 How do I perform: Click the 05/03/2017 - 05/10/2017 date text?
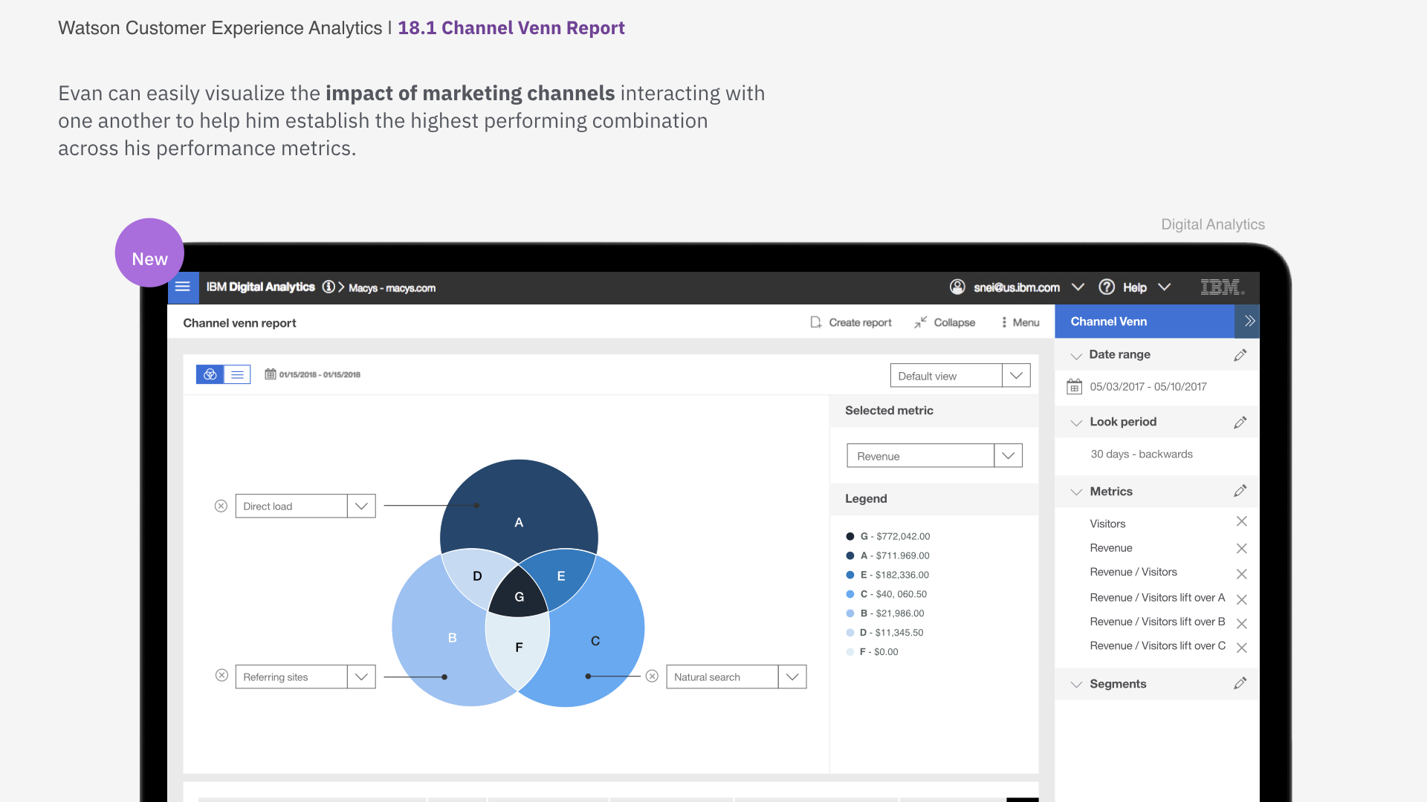(x=1148, y=387)
